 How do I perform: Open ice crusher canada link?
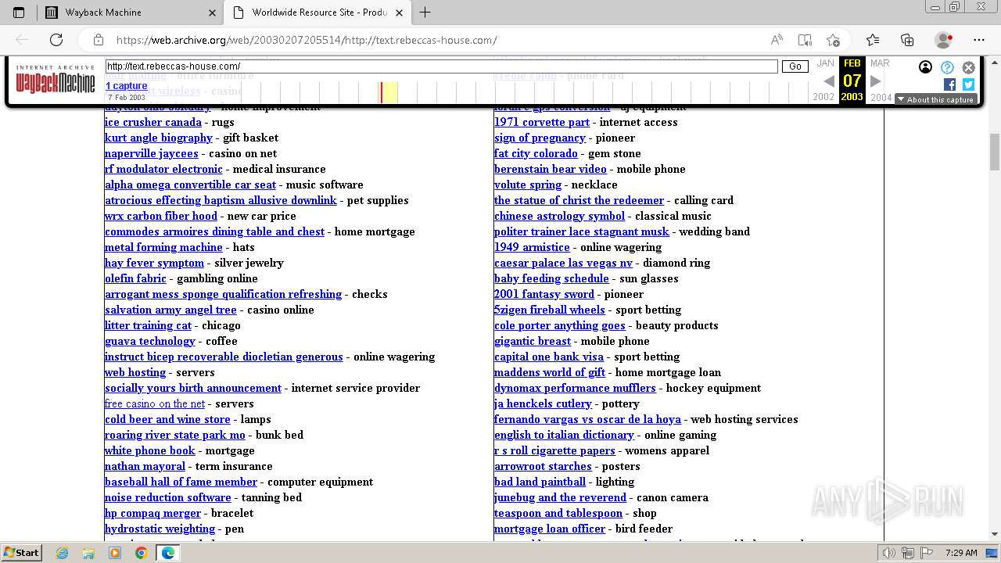click(x=153, y=122)
